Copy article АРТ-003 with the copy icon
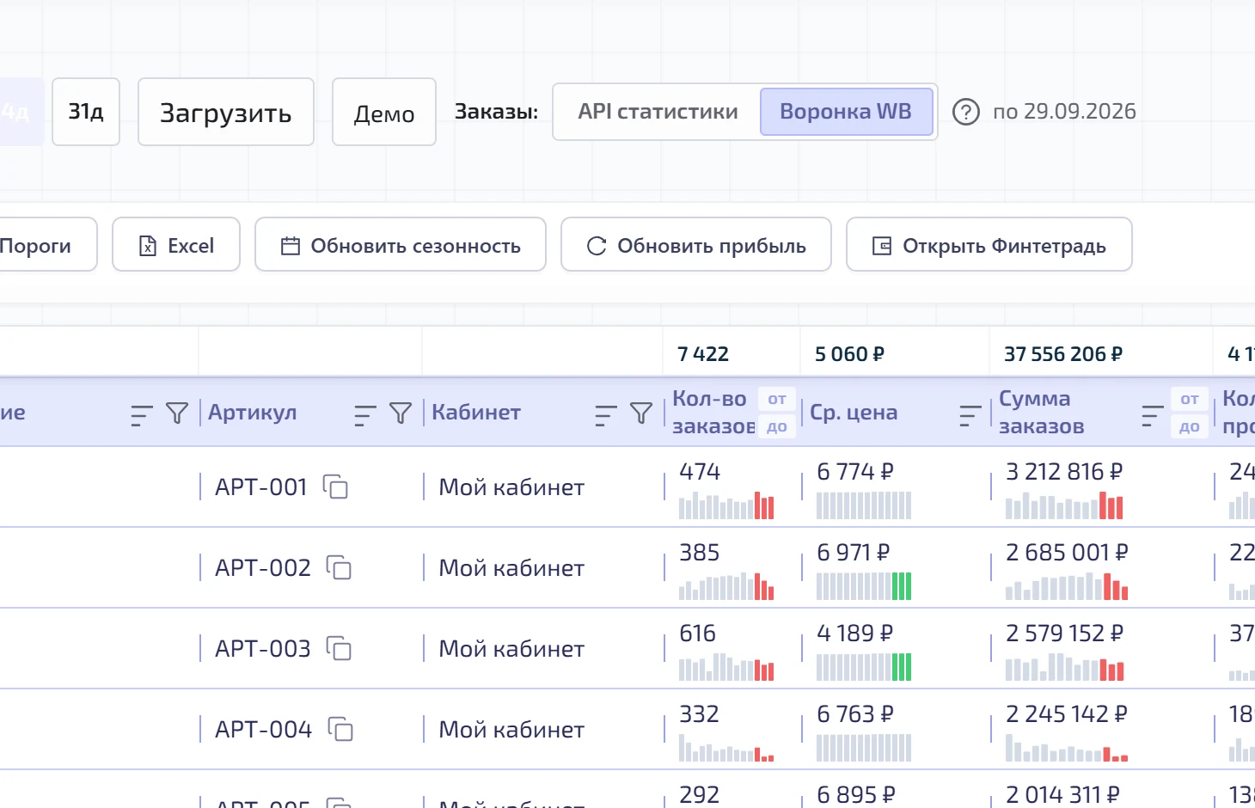 339,648
